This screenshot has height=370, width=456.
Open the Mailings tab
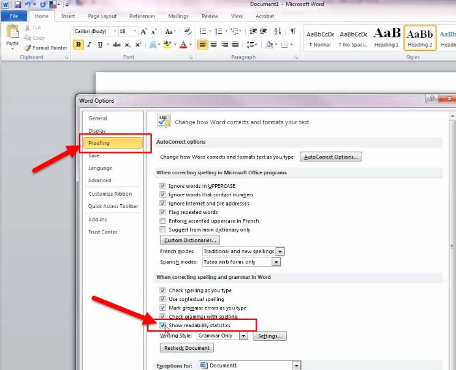tap(178, 16)
